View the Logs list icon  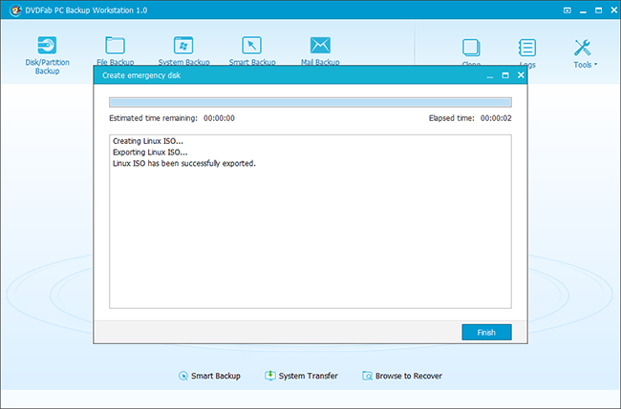(527, 48)
